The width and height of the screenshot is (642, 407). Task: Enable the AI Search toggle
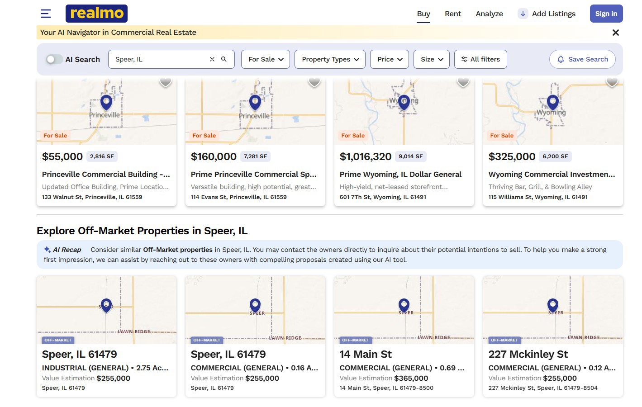point(54,59)
